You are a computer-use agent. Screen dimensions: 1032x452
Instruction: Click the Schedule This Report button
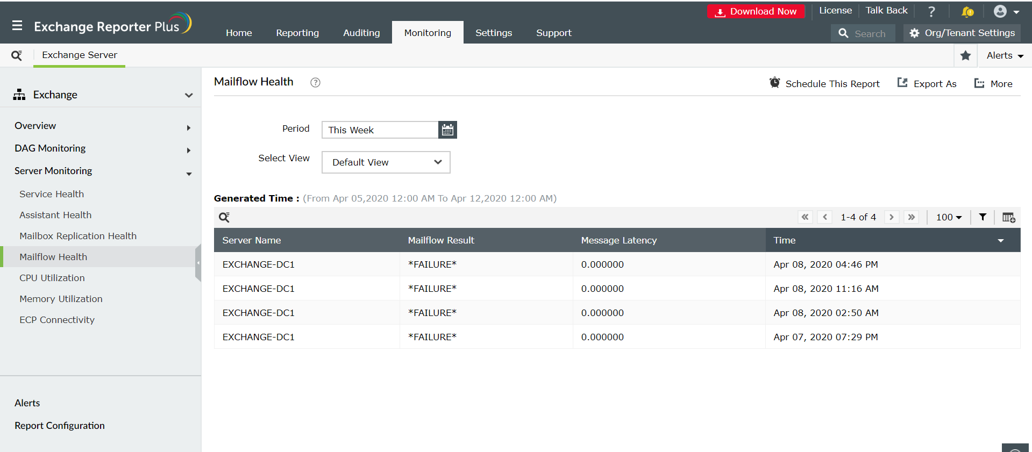click(824, 83)
